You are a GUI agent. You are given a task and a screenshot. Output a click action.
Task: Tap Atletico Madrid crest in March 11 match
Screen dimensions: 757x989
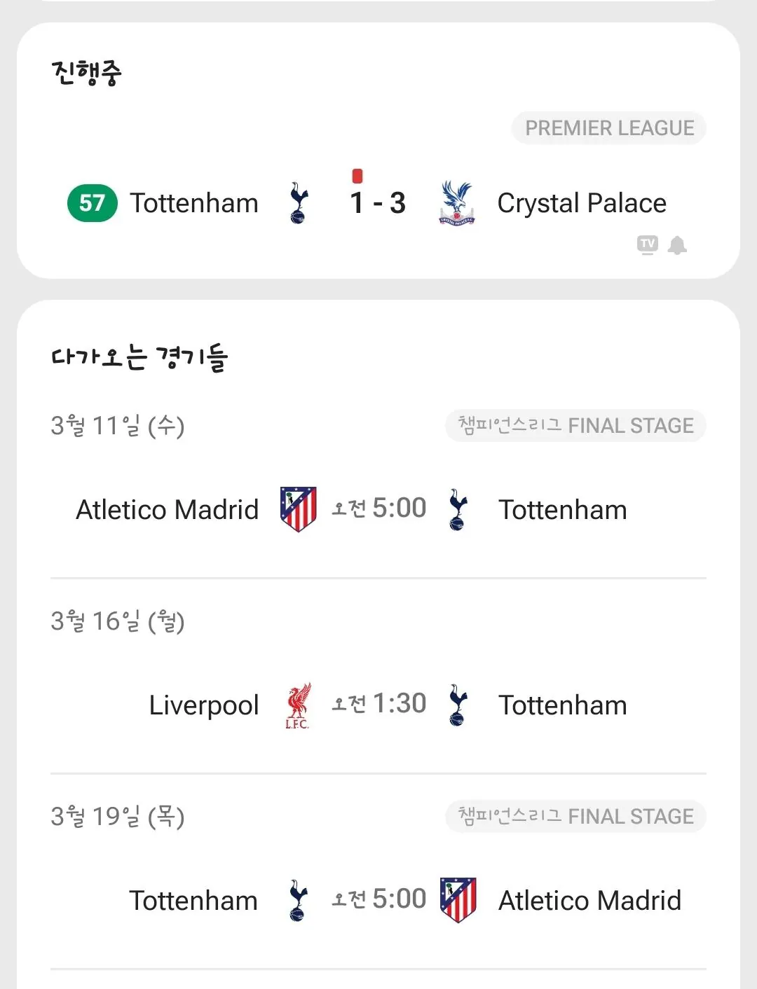pyautogui.click(x=299, y=509)
